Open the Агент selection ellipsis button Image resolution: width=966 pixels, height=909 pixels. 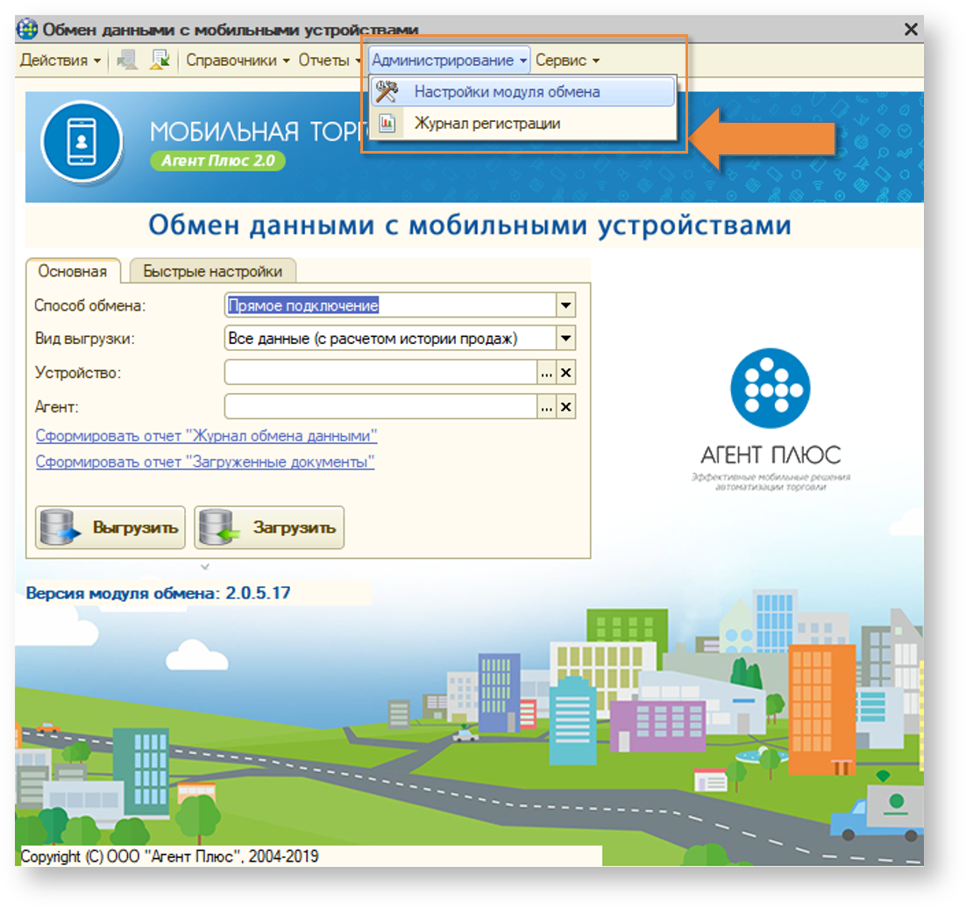coord(546,407)
